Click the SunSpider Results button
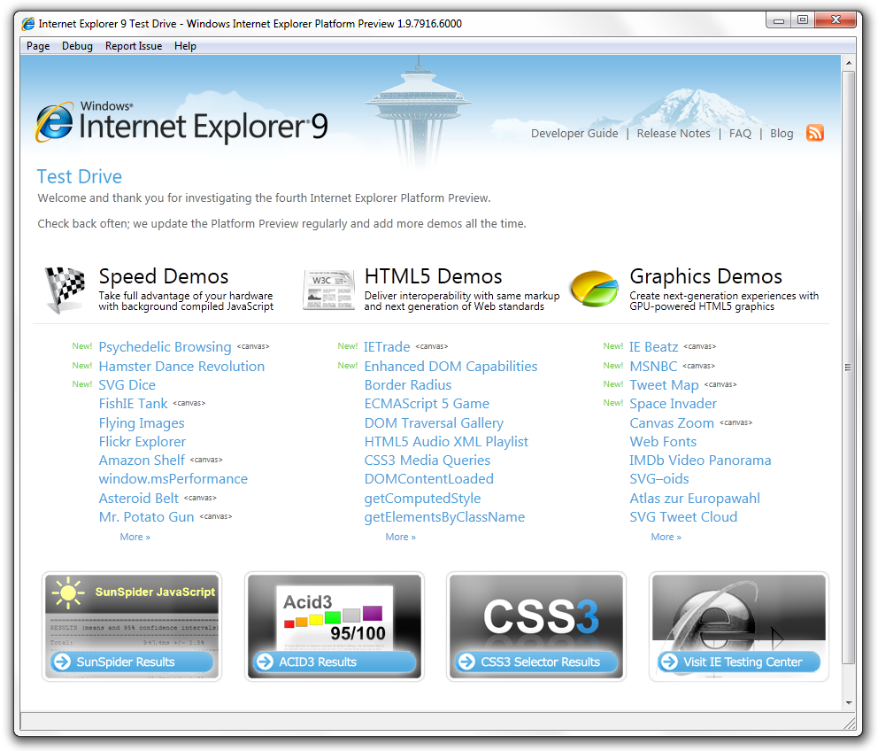This screenshot has height=751, width=878. (132, 662)
